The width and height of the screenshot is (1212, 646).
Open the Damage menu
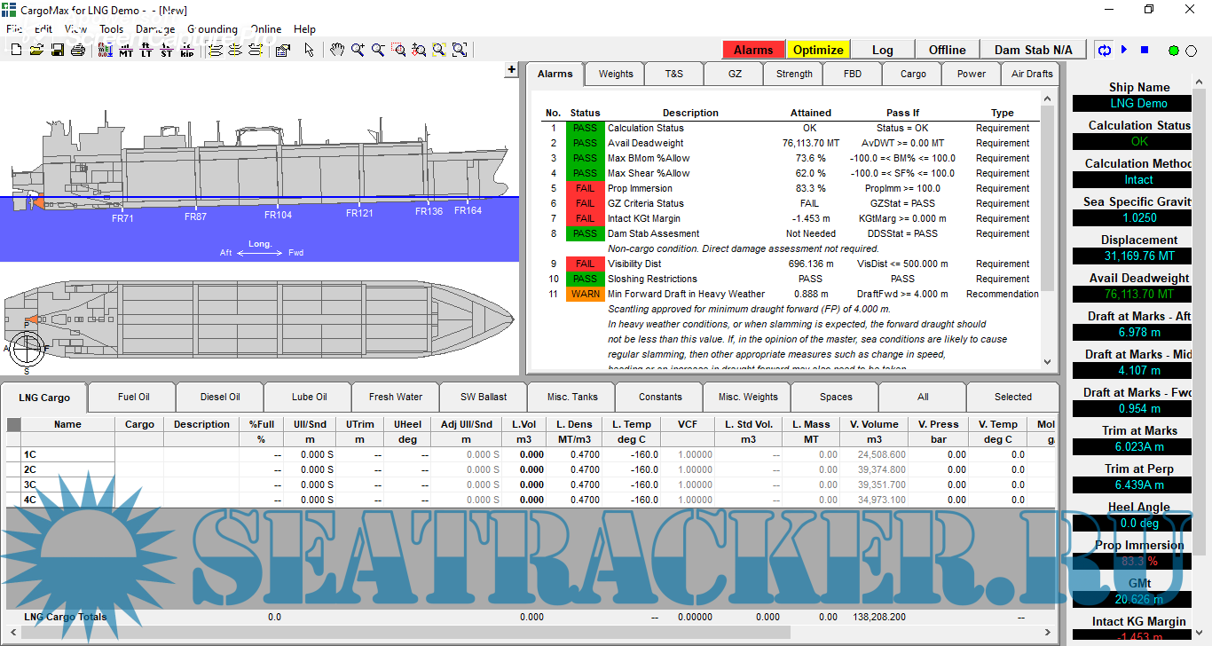coord(155,29)
